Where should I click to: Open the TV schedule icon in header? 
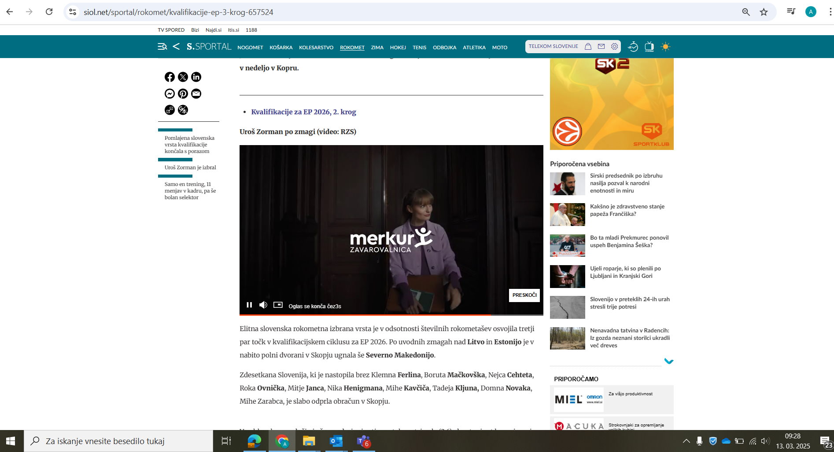click(649, 47)
